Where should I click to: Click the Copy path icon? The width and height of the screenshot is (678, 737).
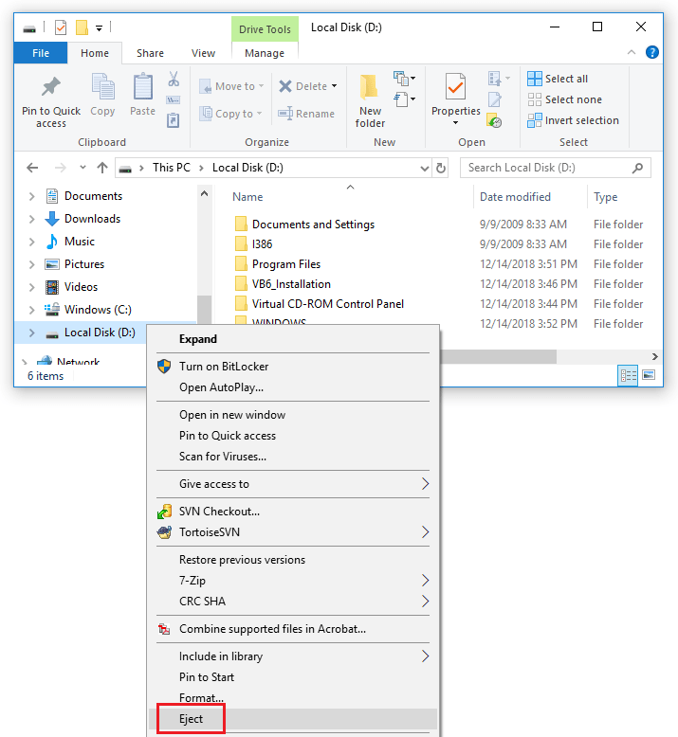click(x=174, y=99)
